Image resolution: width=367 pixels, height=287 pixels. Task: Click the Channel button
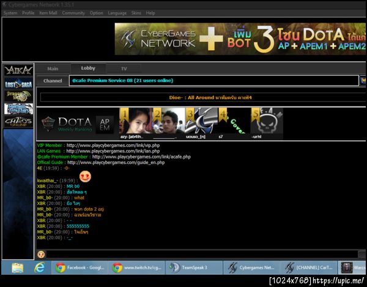[53, 81]
